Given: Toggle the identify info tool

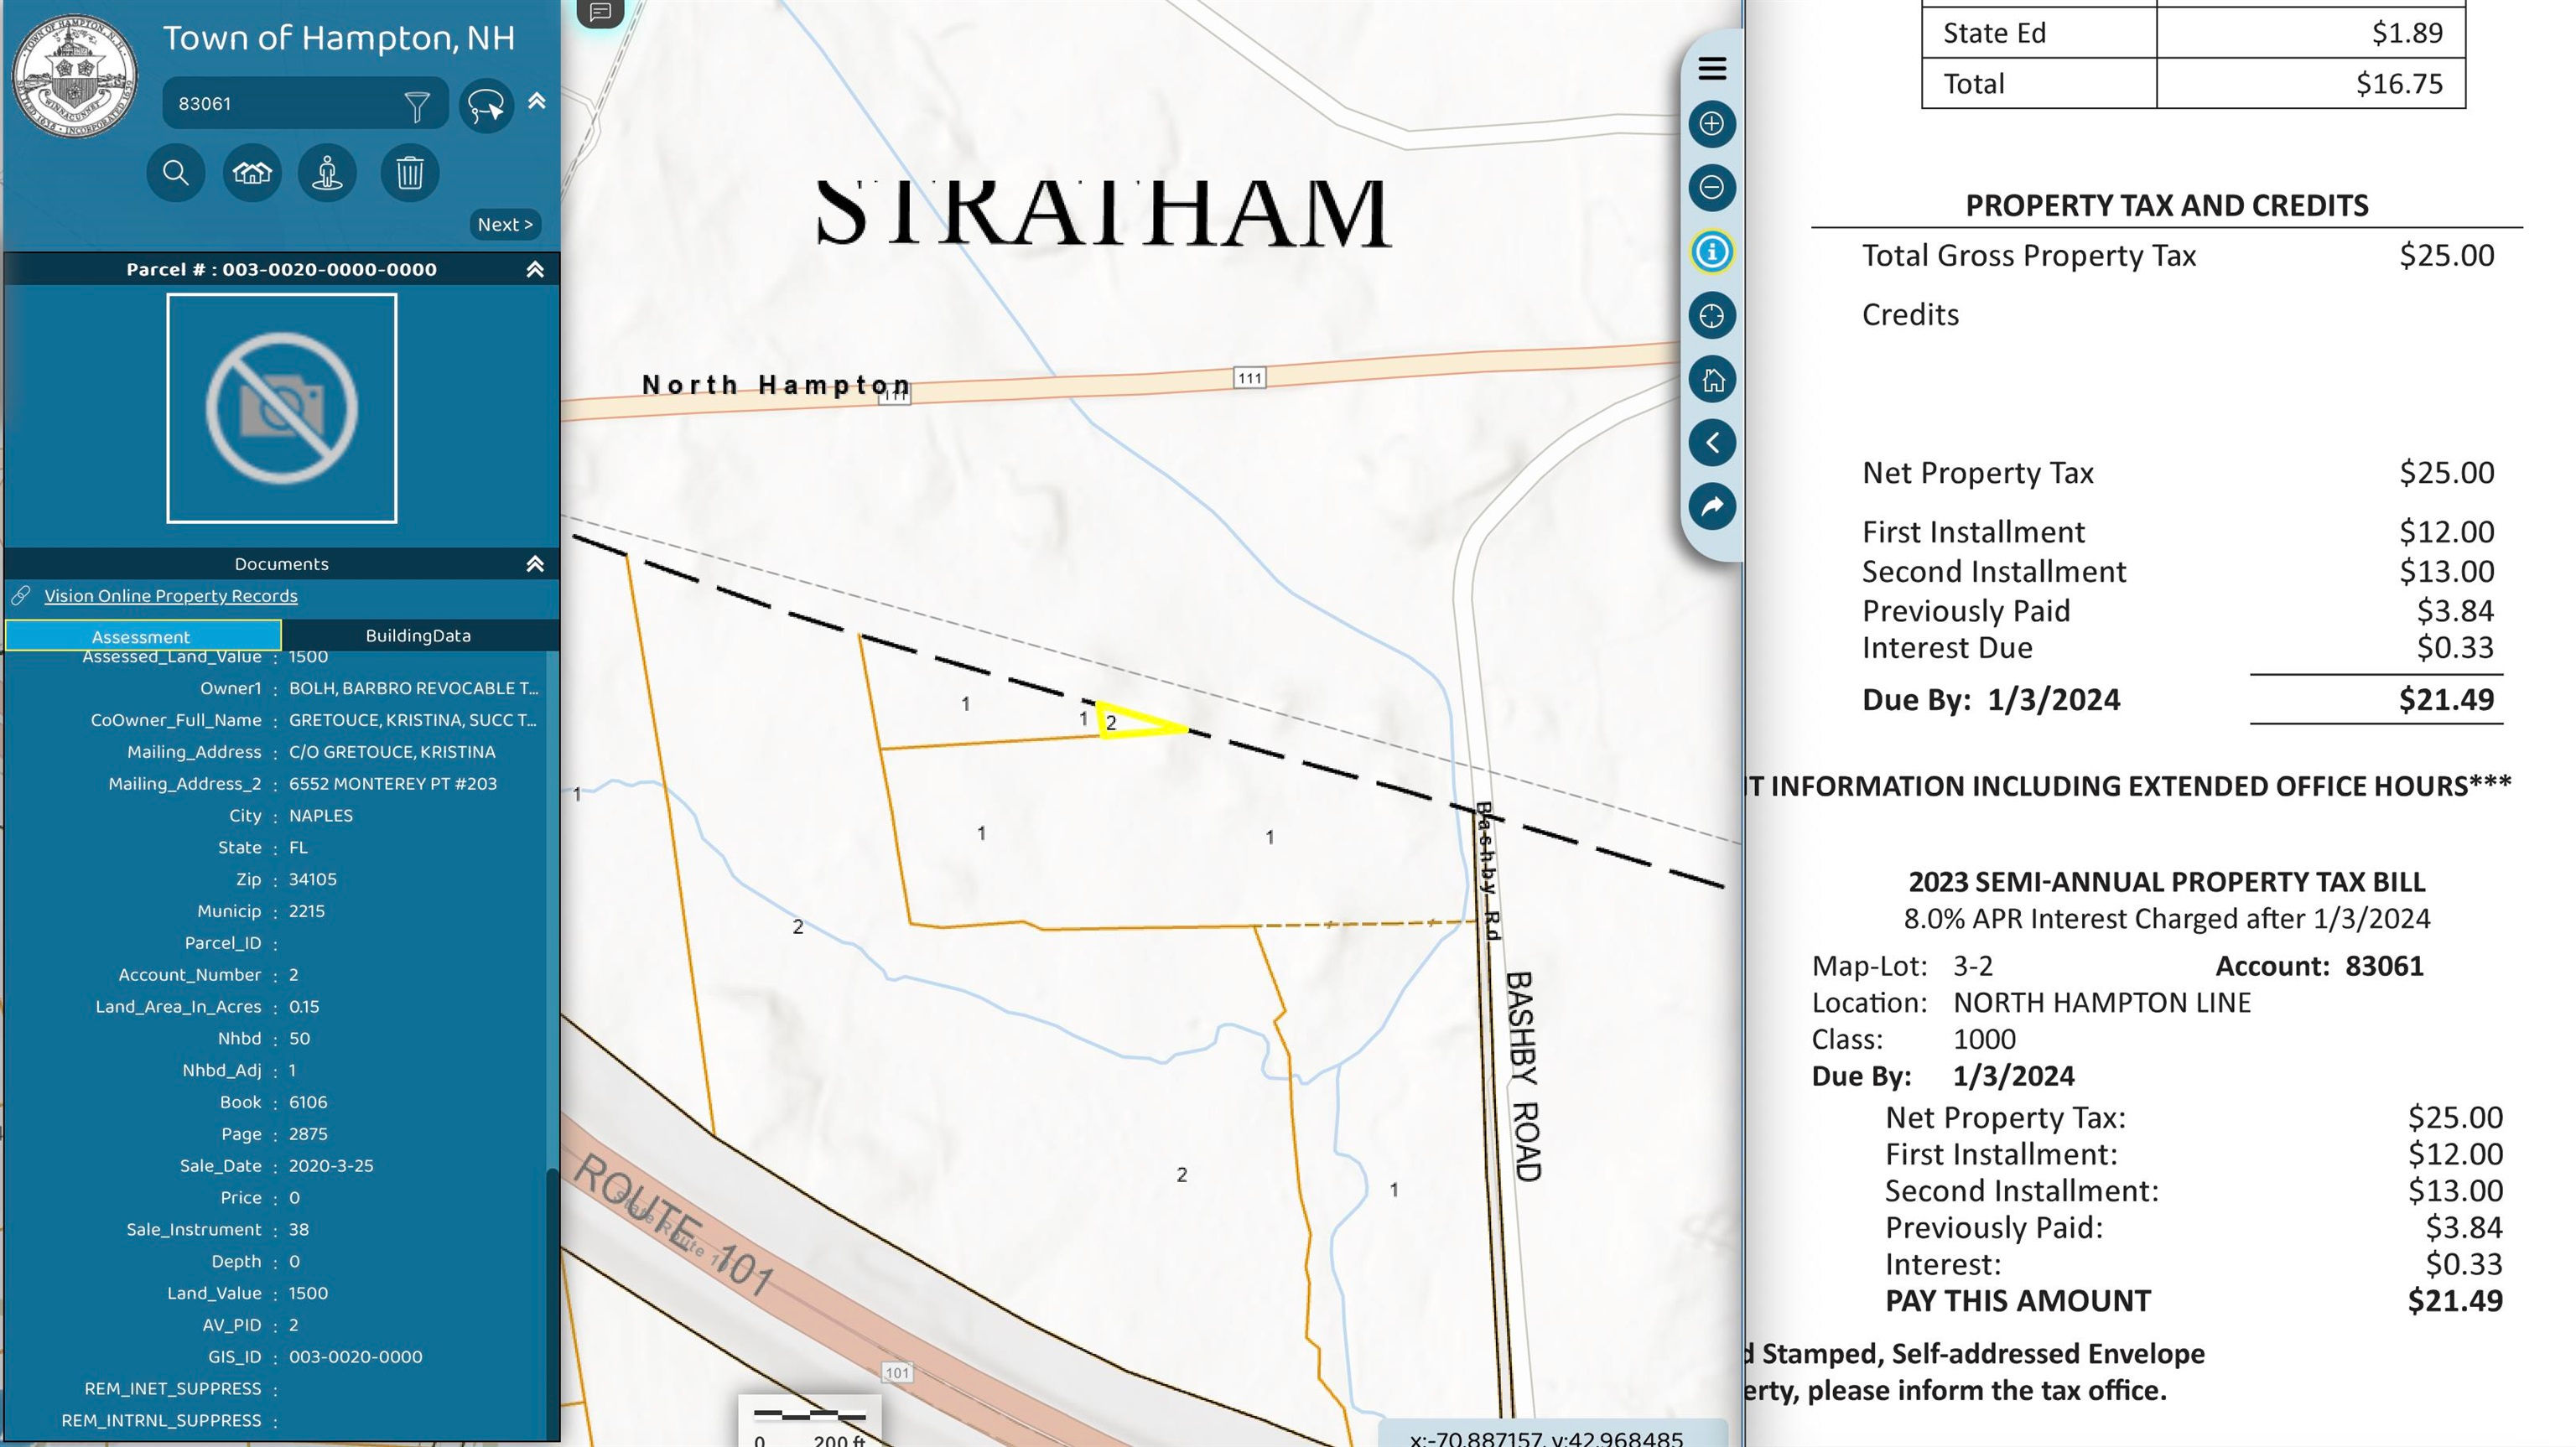Looking at the screenshot, I should click(1712, 251).
